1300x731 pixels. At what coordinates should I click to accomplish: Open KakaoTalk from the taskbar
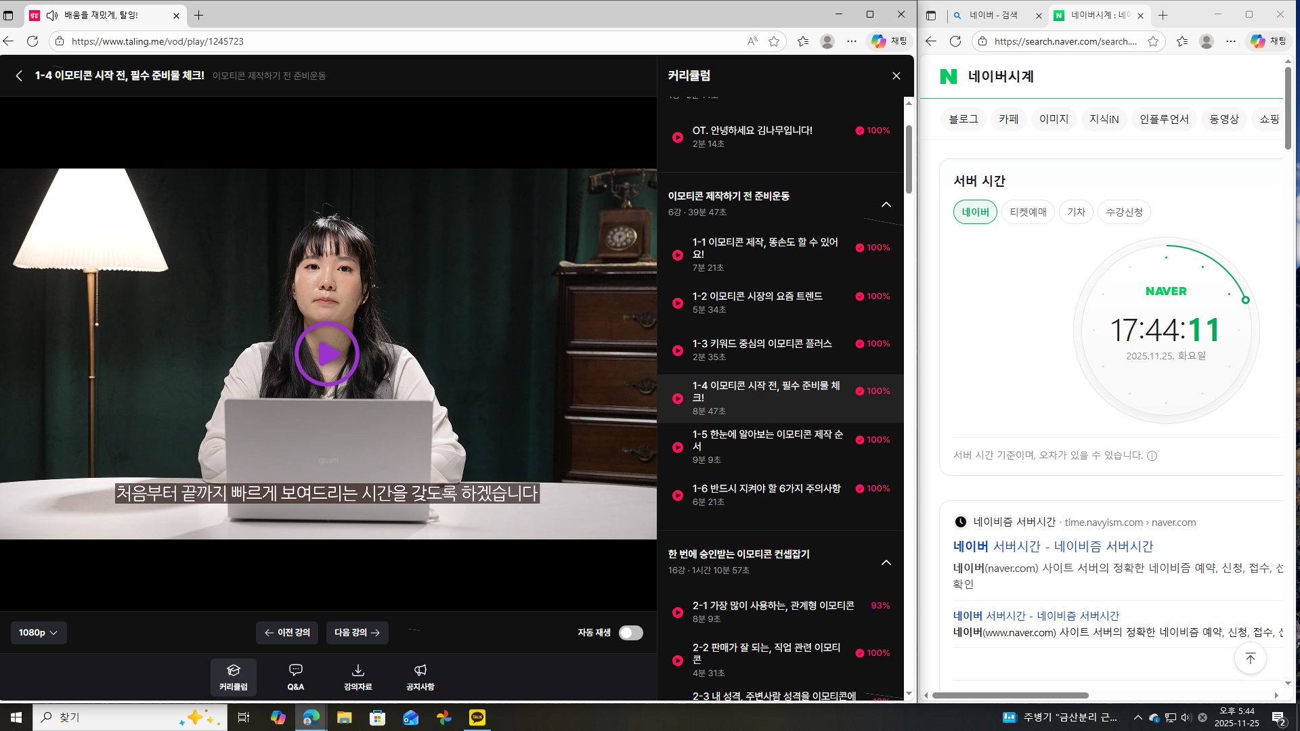[477, 717]
